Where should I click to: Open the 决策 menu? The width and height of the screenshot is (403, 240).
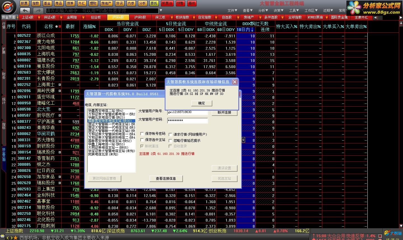[x=279, y=11]
